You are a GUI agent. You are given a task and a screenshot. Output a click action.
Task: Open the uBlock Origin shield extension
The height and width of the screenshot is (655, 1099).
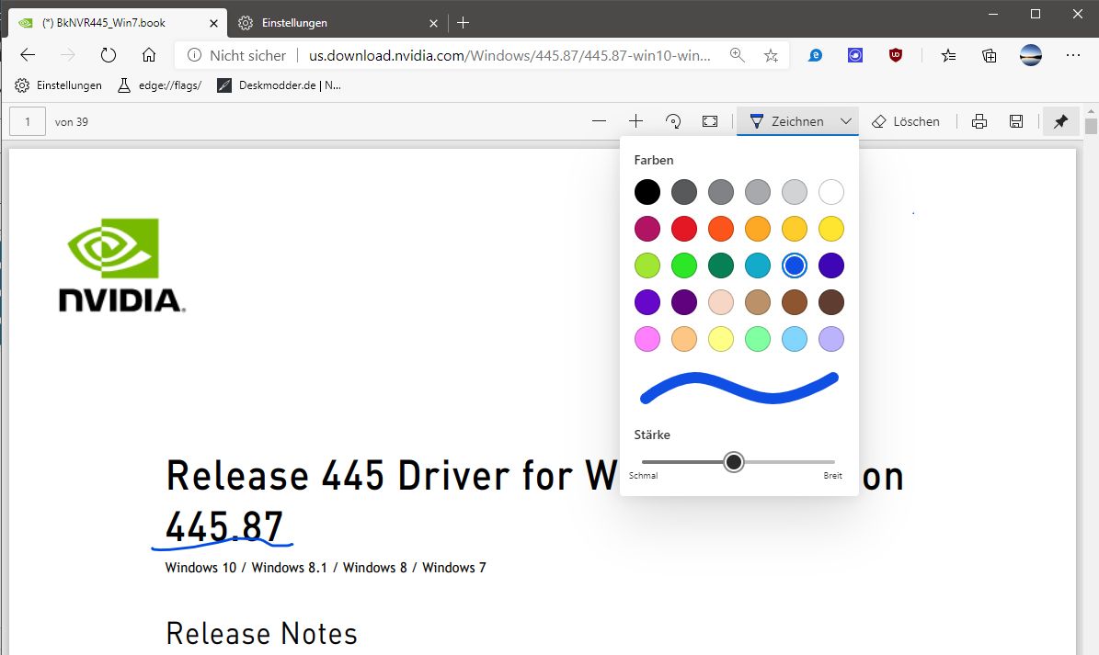coord(895,55)
